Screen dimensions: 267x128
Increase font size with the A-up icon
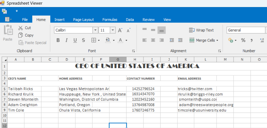click(120, 30)
